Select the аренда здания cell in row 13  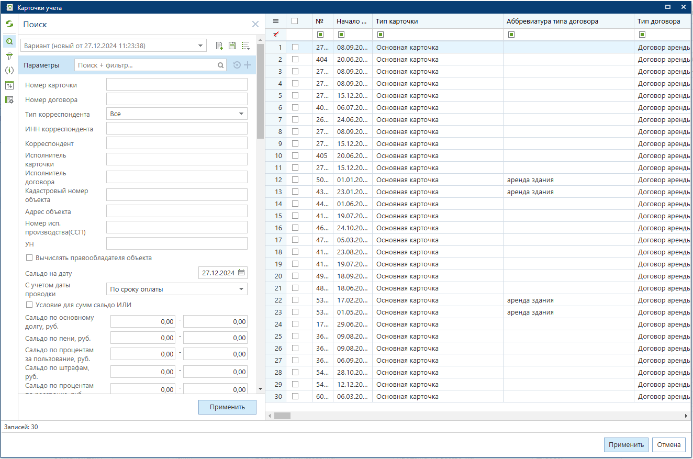click(568, 192)
